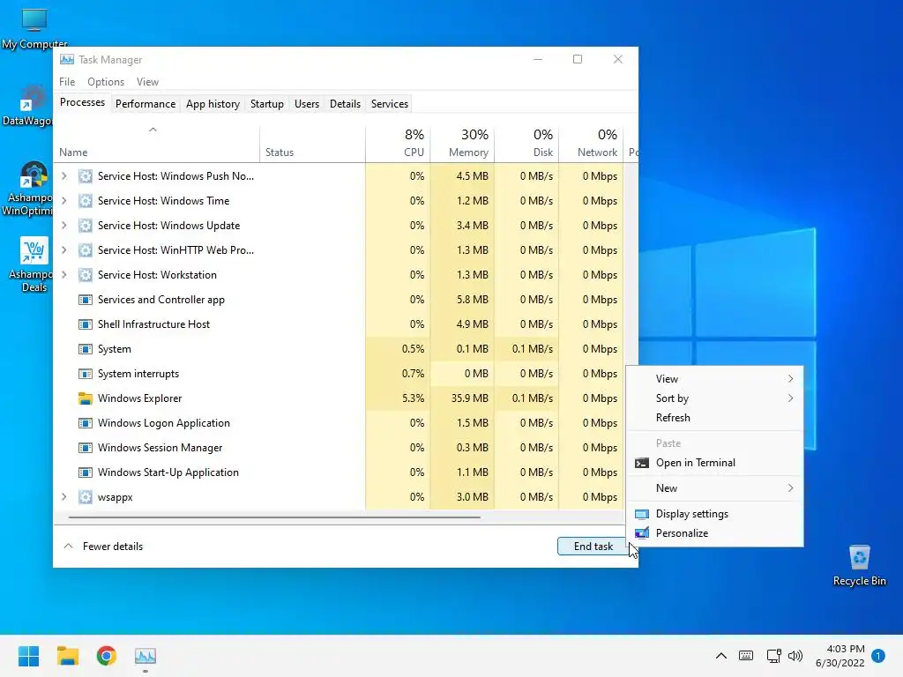Expand Service Host: Windows Push No... row

(x=64, y=176)
